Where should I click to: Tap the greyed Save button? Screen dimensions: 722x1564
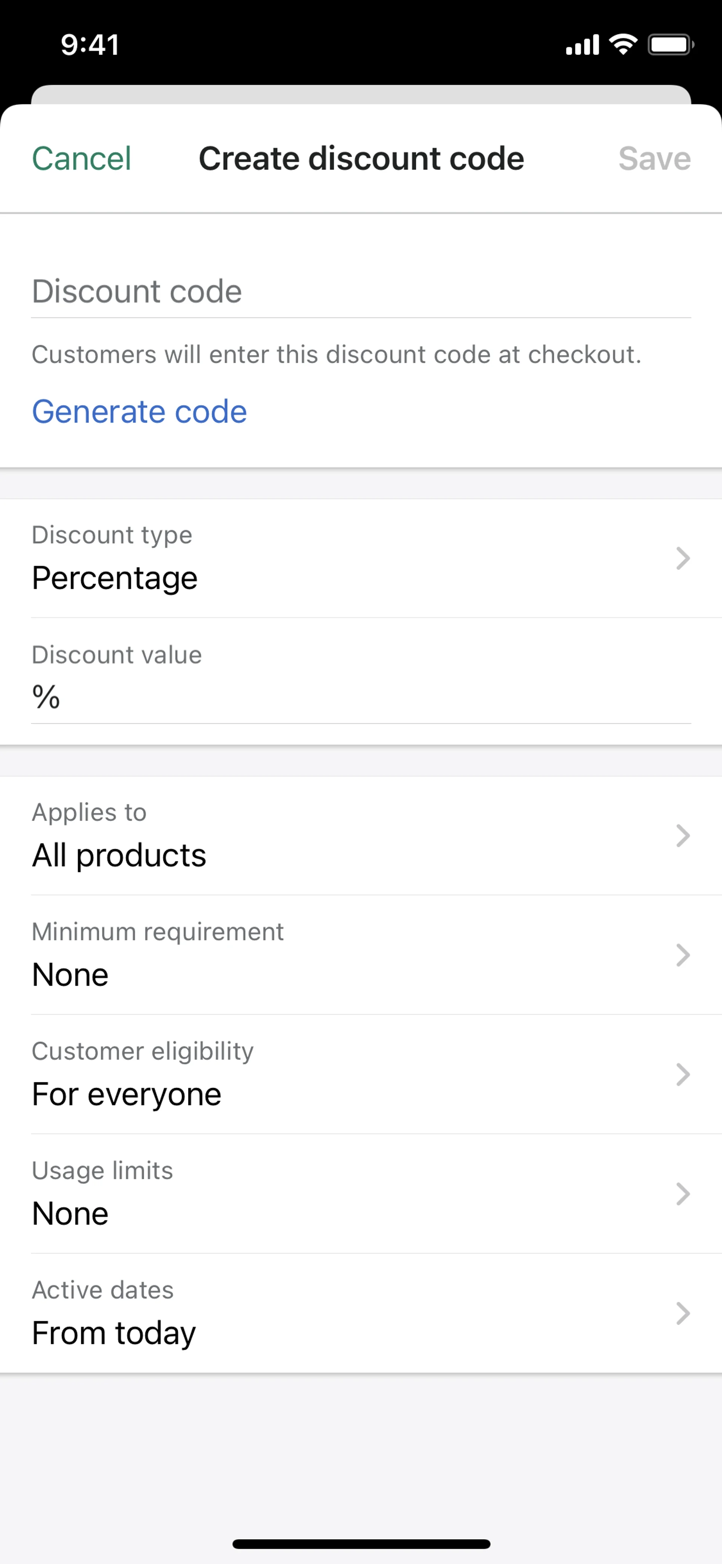(x=654, y=158)
